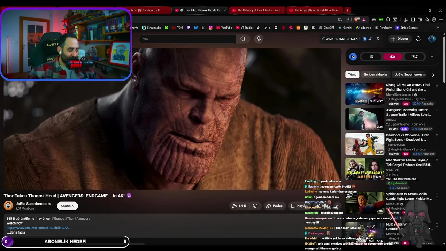This screenshot has width=446, height=251.
Task: Toggle the browser sidebar panel icon
Action: [413, 20]
